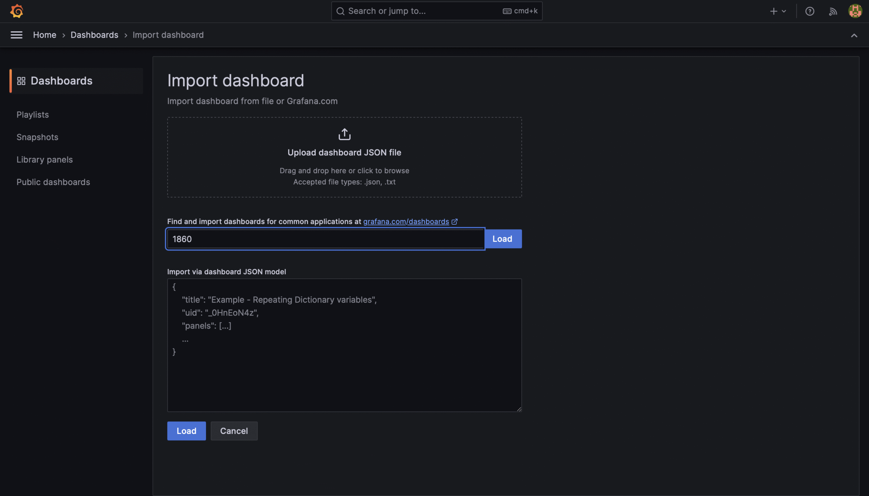This screenshot has height=496, width=869.
Task: Expand the plus New dropdown
Action: [778, 11]
